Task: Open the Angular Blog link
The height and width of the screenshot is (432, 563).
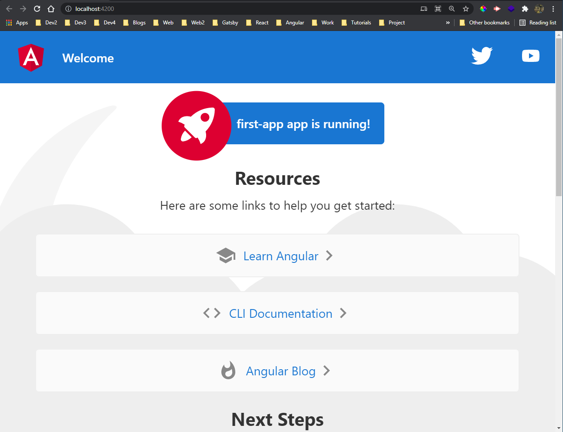Action: 277,371
